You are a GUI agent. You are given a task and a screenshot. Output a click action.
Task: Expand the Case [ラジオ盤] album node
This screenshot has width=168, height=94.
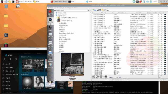[56, 18]
